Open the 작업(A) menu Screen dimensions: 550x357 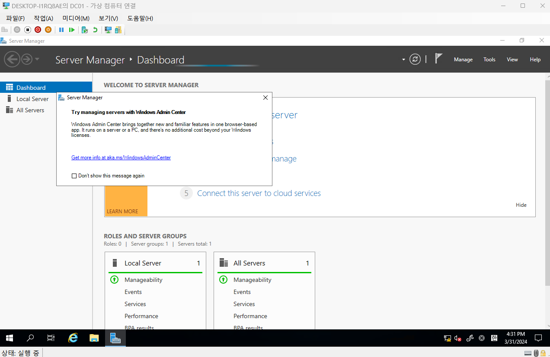(x=43, y=18)
